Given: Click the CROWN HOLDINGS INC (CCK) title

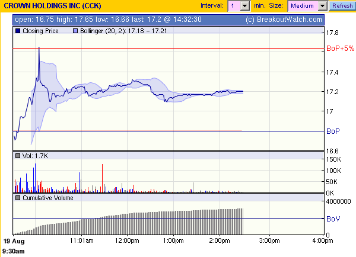Looking at the screenshot, I should click(x=52, y=6).
